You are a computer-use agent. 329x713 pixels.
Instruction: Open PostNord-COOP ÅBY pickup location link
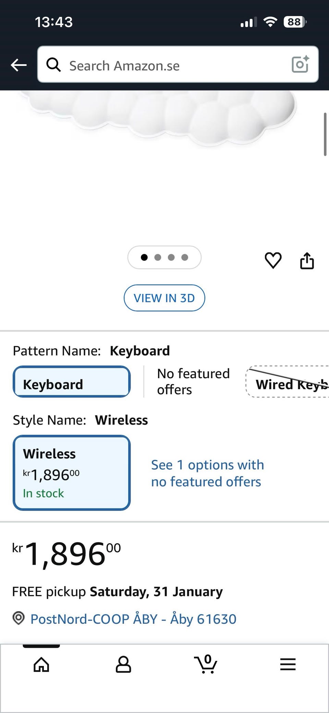point(133,619)
